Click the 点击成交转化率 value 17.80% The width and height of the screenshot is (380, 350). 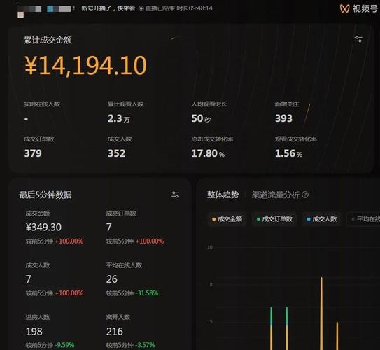(x=208, y=153)
